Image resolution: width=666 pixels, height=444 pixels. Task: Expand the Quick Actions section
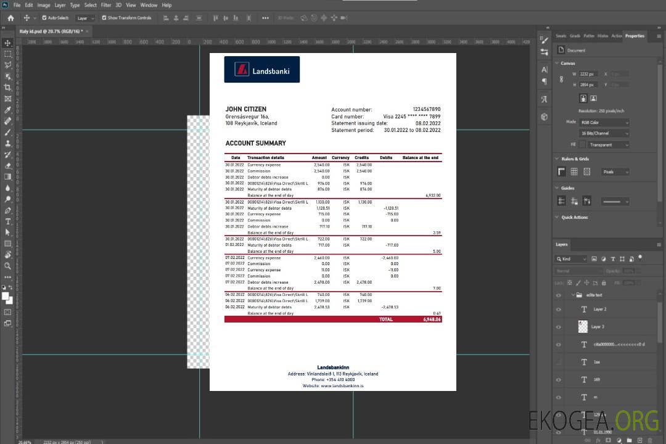(x=557, y=217)
